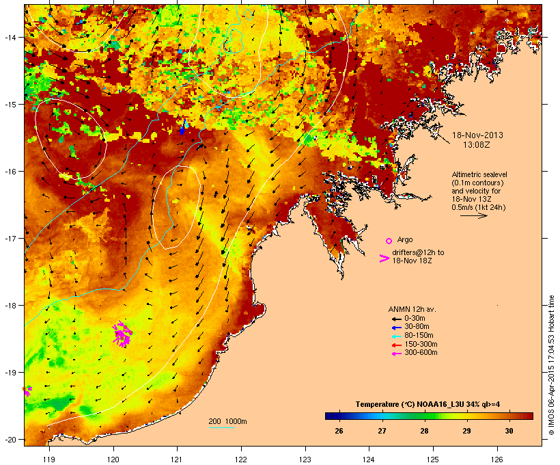Click the latitude label -18
The width and height of the screenshot is (560, 465).
[10, 306]
